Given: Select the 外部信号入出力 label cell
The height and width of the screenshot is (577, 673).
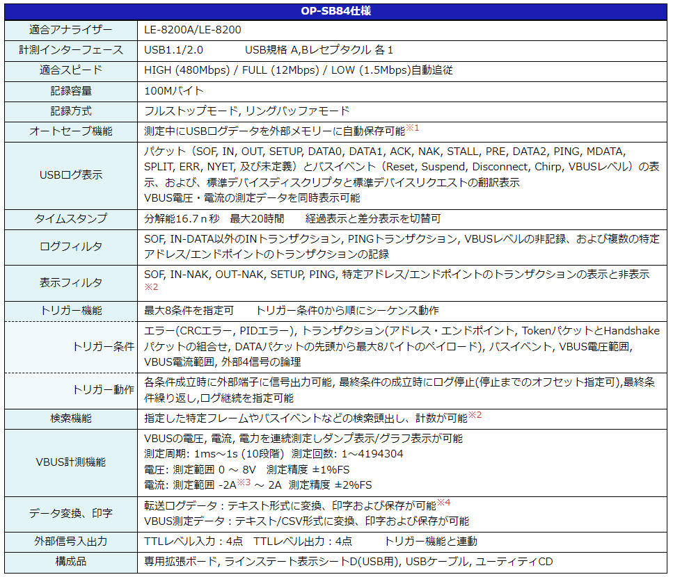Looking at the screenshot, I should click(x=71, y=542).
